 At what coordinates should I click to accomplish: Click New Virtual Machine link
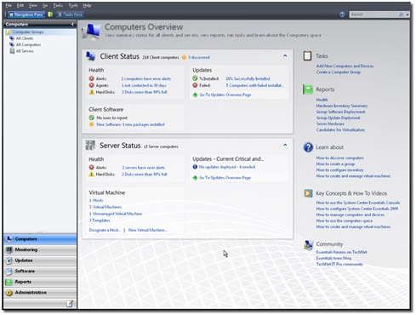pyautogui.click(x=148, y=230)
